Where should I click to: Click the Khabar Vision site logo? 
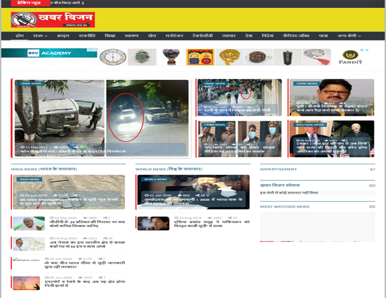pos(53,20)
